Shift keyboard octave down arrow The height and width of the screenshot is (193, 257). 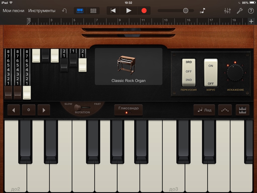pyautogui.click(x=14, y=110)
